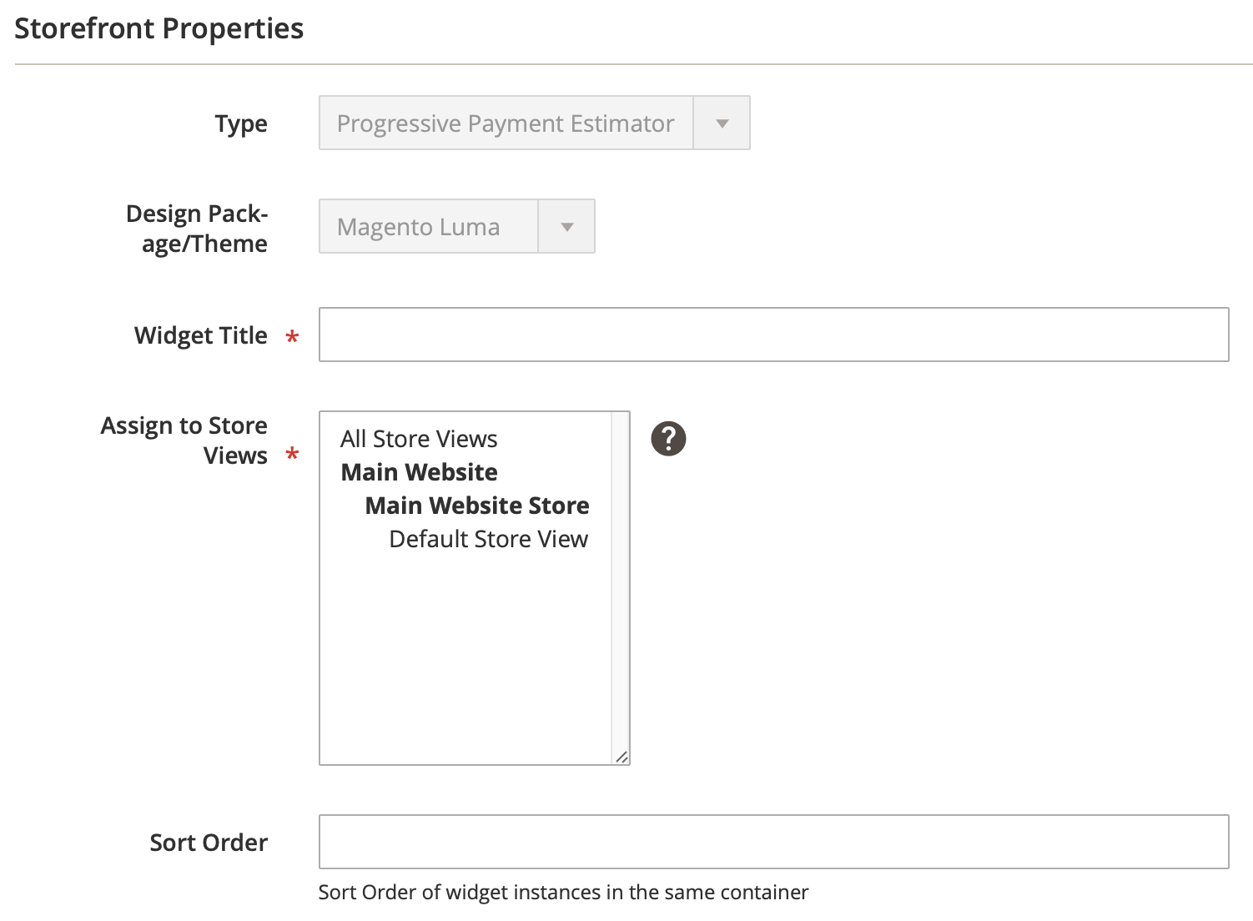
Task: Pick Default Store View option
Action: (x=488, y=539)
